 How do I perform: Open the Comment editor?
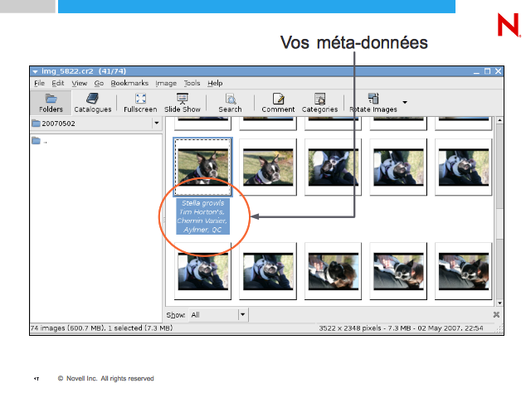[278, 102]
